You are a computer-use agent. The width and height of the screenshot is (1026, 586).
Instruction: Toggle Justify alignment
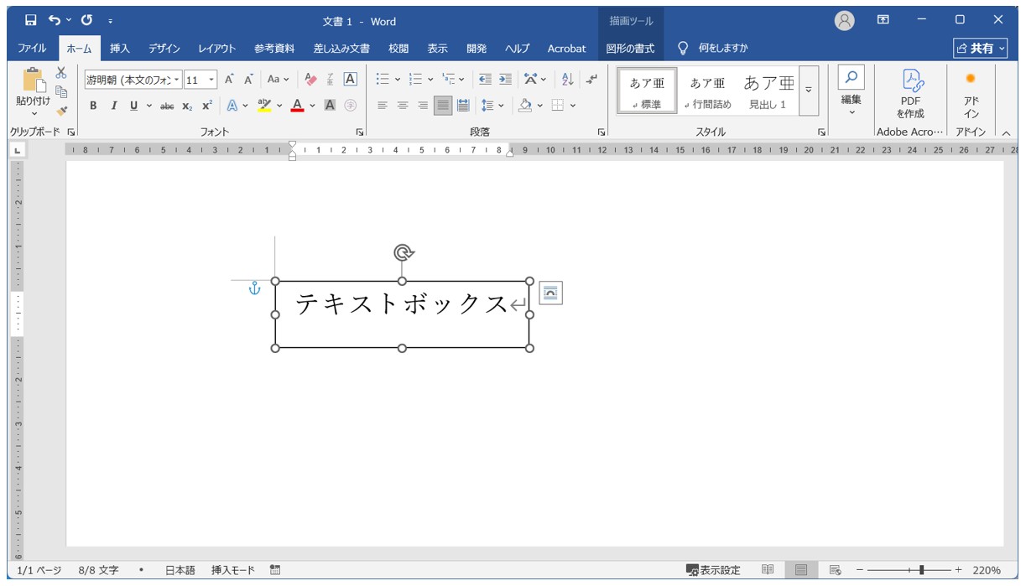(443, 106)
